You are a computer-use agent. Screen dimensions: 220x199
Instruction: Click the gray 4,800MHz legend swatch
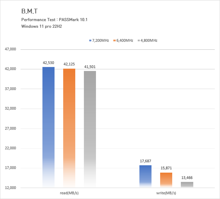(x=139, y=40)
